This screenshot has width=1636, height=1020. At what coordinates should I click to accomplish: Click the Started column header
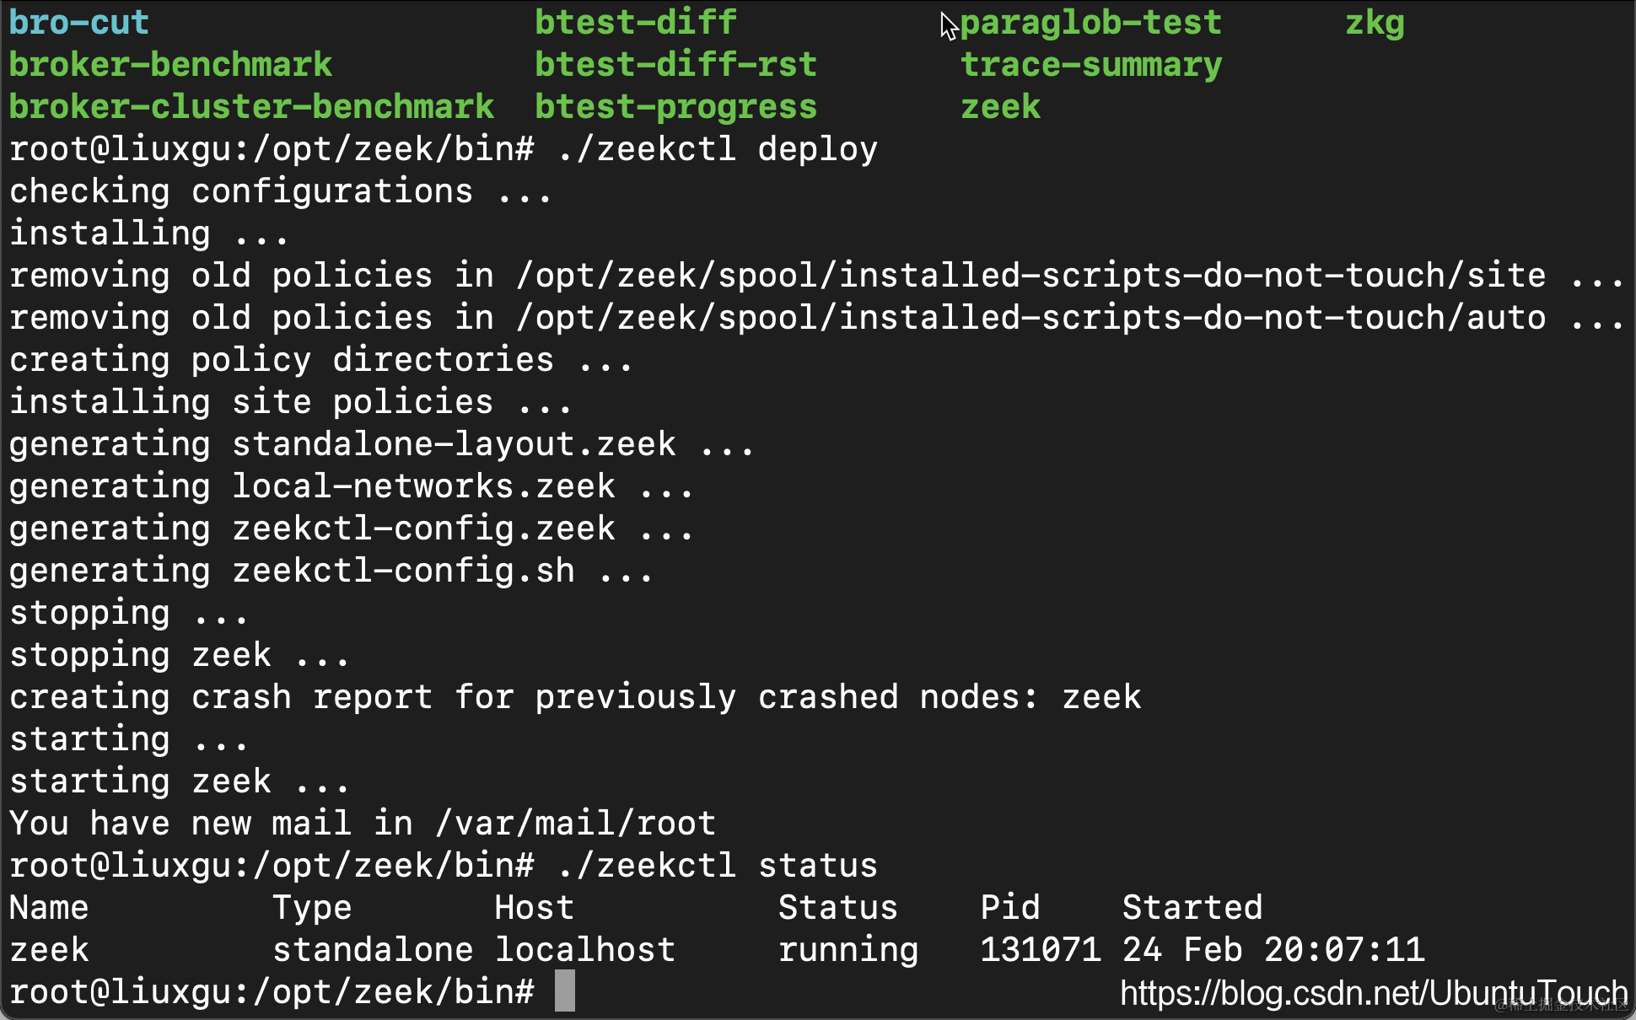[x=1192, y=908]
